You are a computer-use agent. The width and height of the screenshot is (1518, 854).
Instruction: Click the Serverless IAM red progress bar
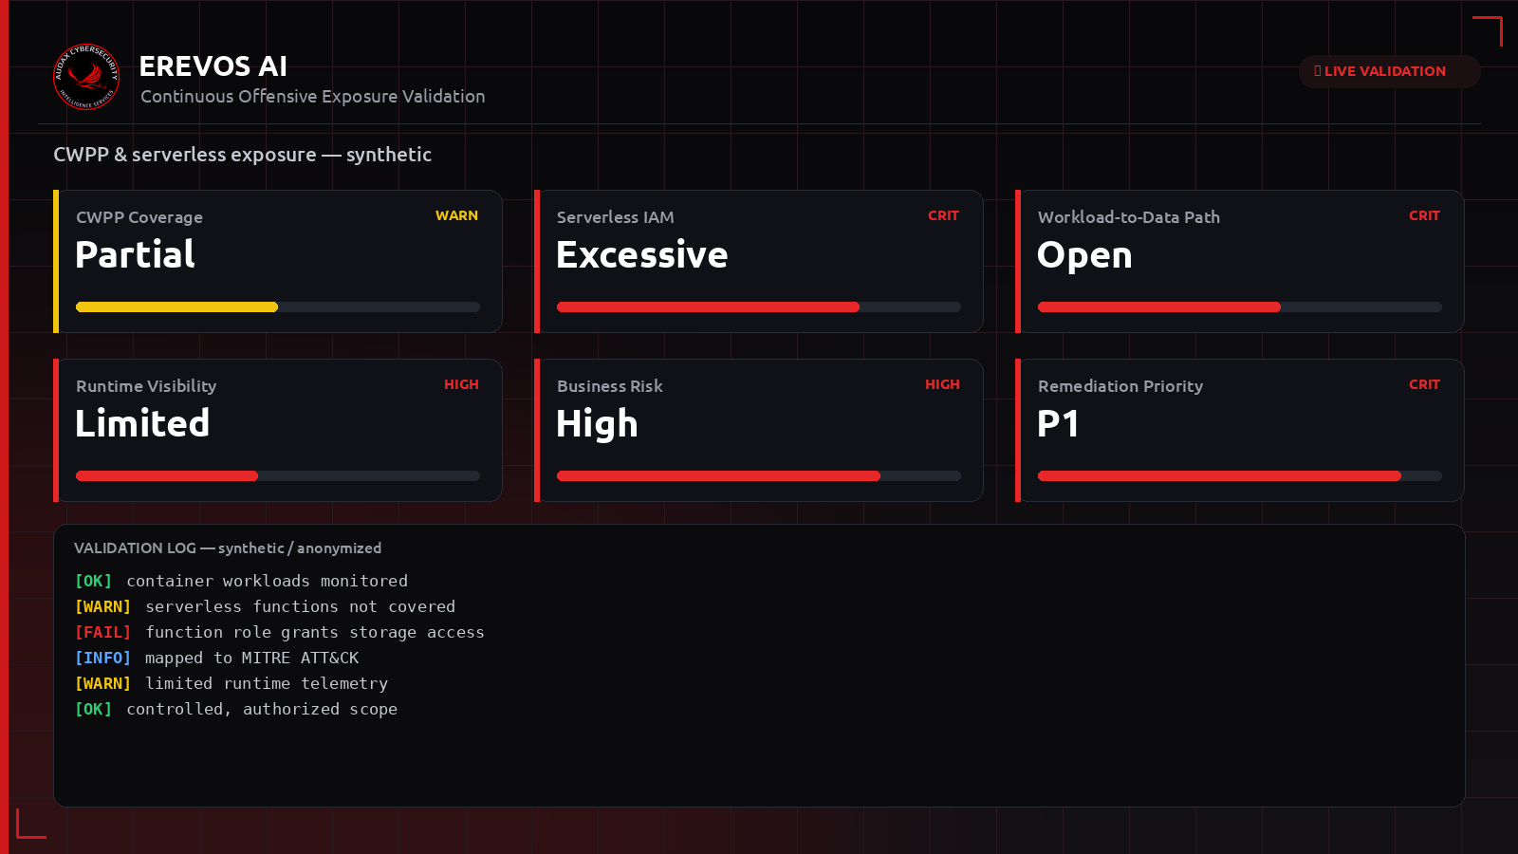coord(759,307)
